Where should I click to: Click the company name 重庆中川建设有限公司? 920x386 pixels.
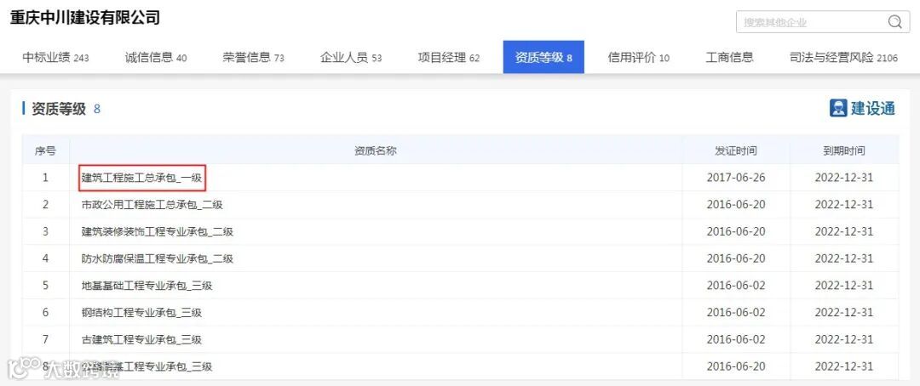click(85, 17)
